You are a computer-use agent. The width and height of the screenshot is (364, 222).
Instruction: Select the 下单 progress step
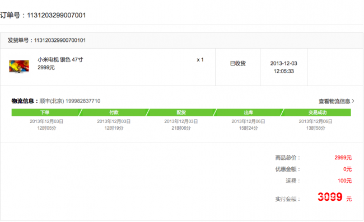click(45, 112)
